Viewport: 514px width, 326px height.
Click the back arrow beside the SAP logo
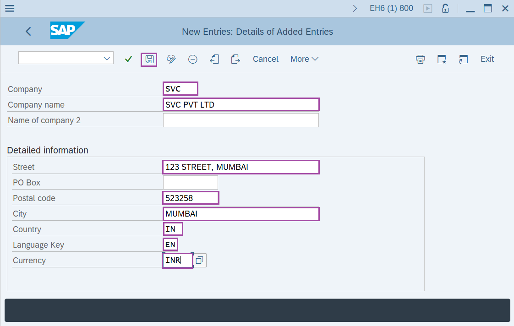tap(28, 31)
